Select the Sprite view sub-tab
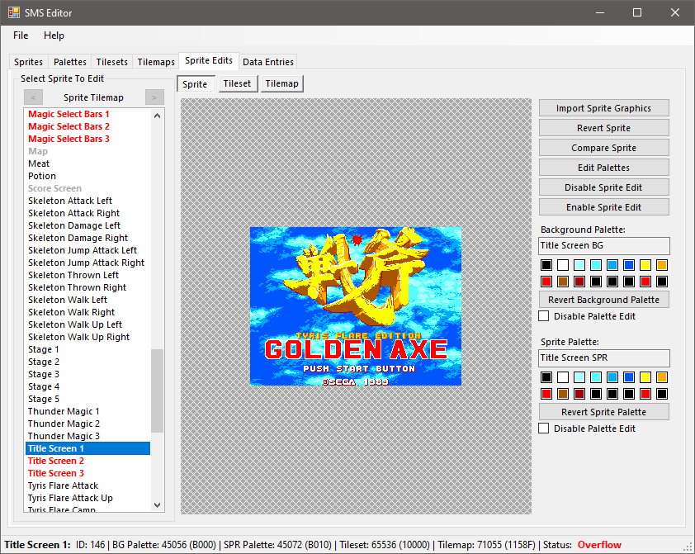 (195, 84)
